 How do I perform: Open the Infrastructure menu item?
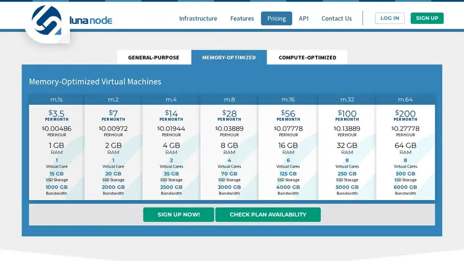click(x=198, y=18)
